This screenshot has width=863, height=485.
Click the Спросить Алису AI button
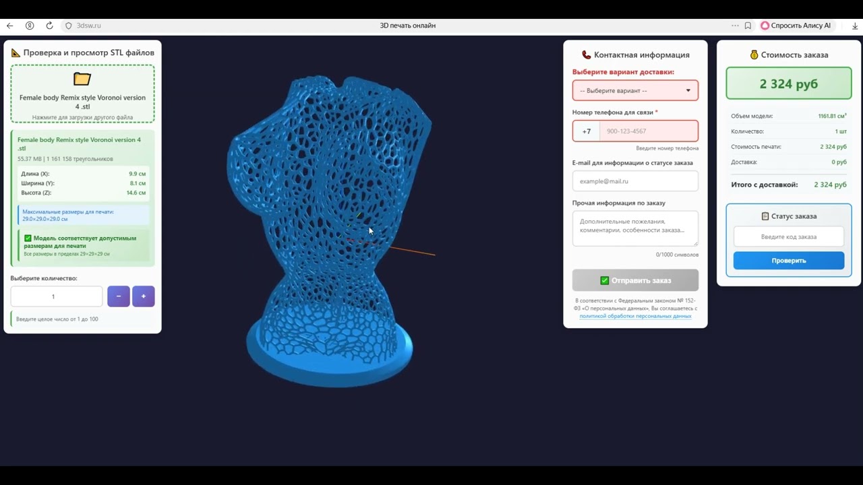click(x=796, y=26)
